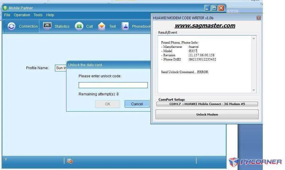Open the Help menu
The height and width of the screenshot is (170, 285).
tap(50, 15)
